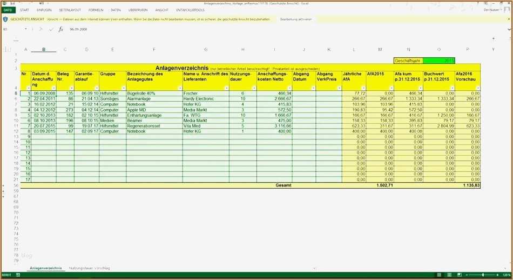The image size is (513, 280).
Task: Click the Der Nutzer account name
Action: click(491, 10)
